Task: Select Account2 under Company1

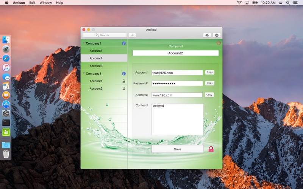Action: (104, 58)
